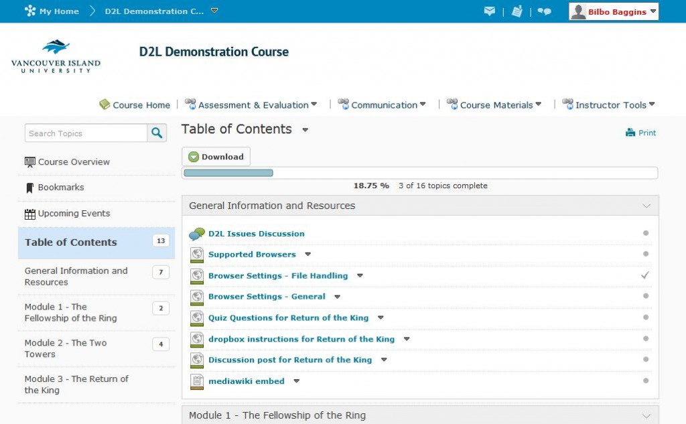Click the Download button
The image size is (686, 424).
click(x=216, y=157)
